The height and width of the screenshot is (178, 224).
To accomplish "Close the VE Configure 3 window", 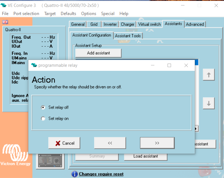I will (216, 5).
